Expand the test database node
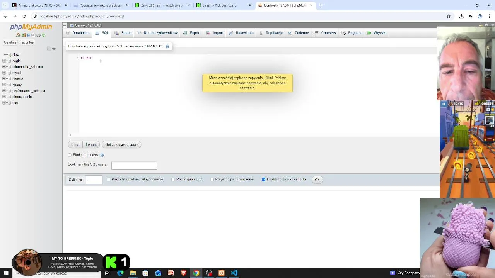 (4, 103)
